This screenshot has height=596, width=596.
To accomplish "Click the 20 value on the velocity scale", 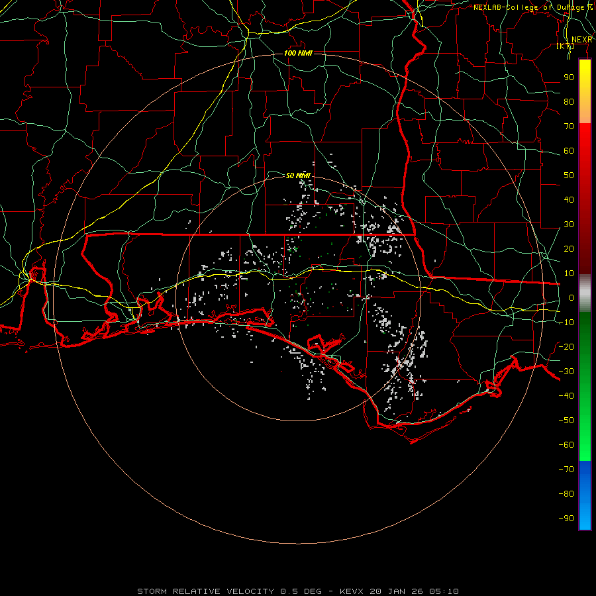I will pos(569,249).
